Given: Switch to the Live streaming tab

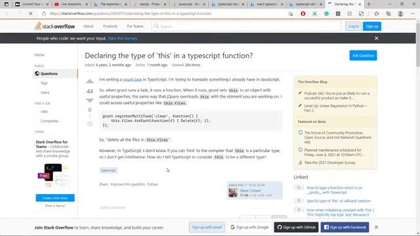Looking at the screenshot, I should 71,5.
